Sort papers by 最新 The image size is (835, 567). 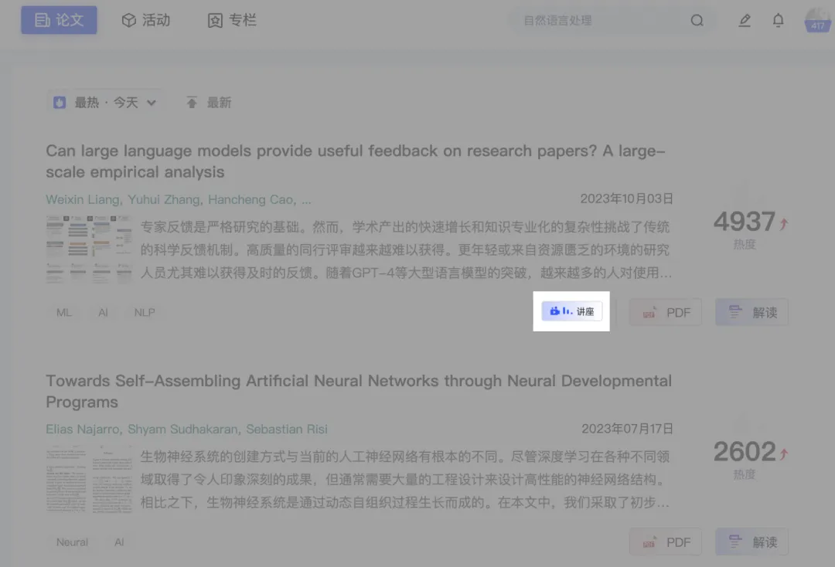point(209,103)
